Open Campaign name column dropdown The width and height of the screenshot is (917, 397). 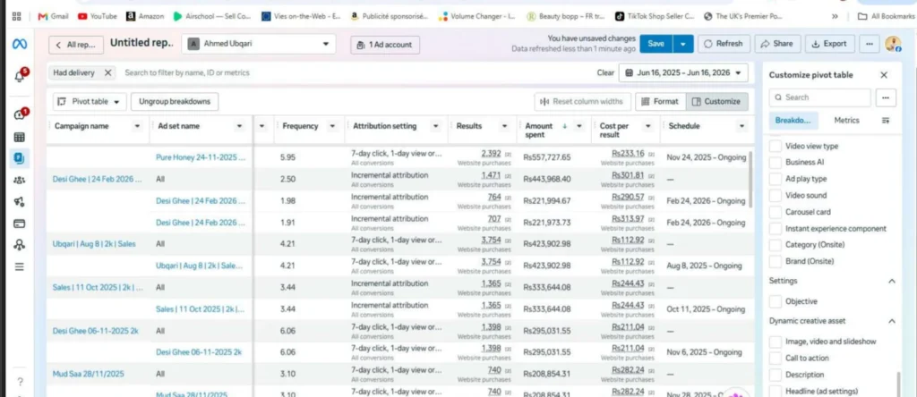click(x=137, y=126)
